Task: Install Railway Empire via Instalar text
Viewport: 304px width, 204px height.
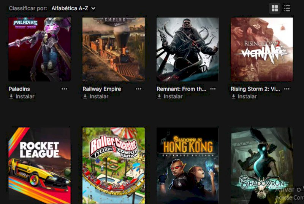Action: click(x=99, y=96)
